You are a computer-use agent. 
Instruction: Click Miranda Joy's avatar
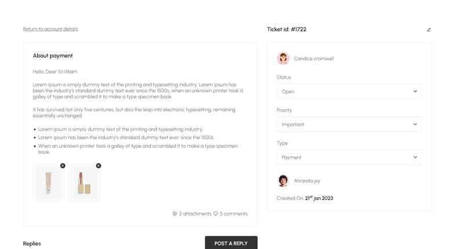coord(283,181)
